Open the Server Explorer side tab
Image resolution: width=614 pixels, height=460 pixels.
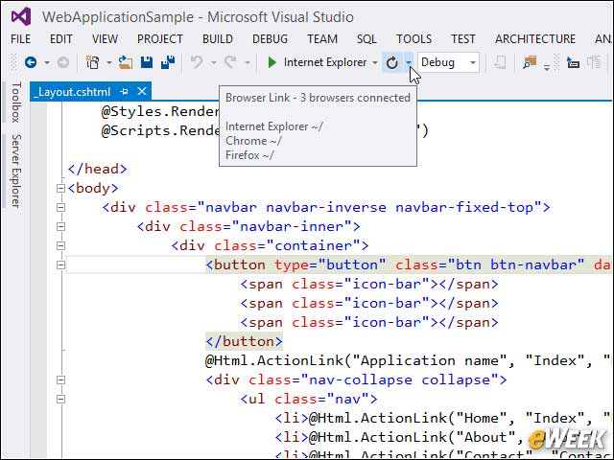coord(15,171)
